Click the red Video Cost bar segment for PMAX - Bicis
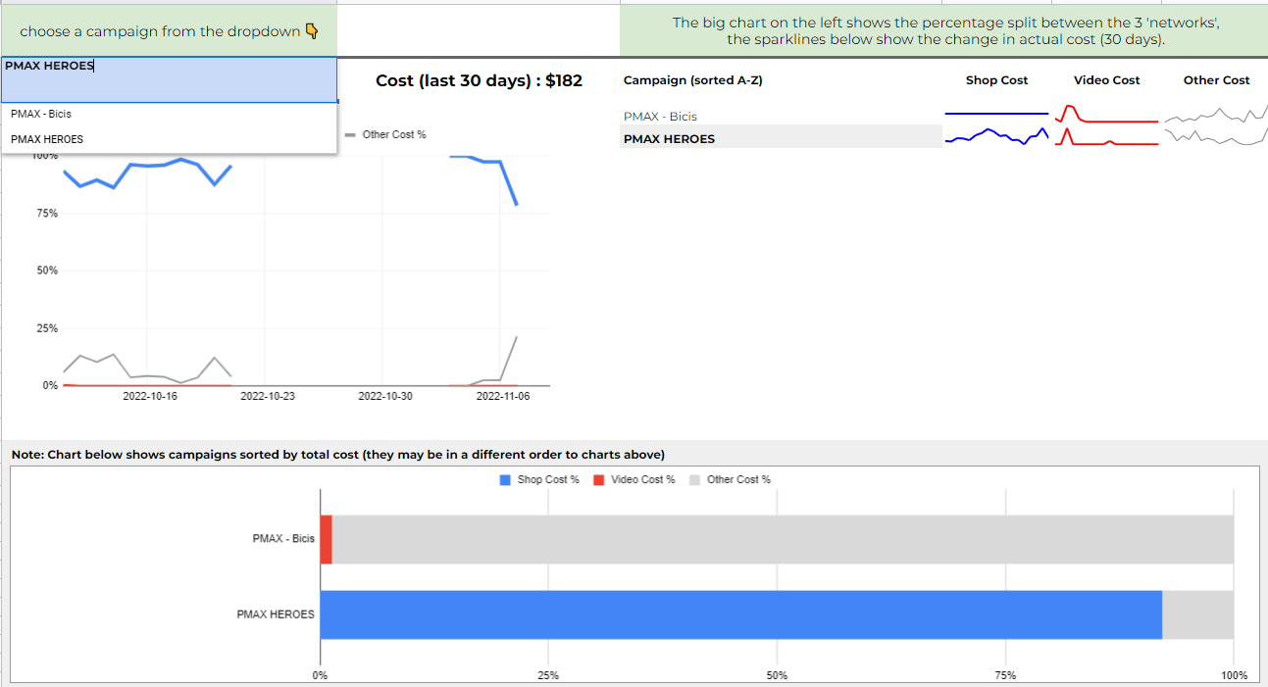1268x687 pixels. (x=327, y=540)
